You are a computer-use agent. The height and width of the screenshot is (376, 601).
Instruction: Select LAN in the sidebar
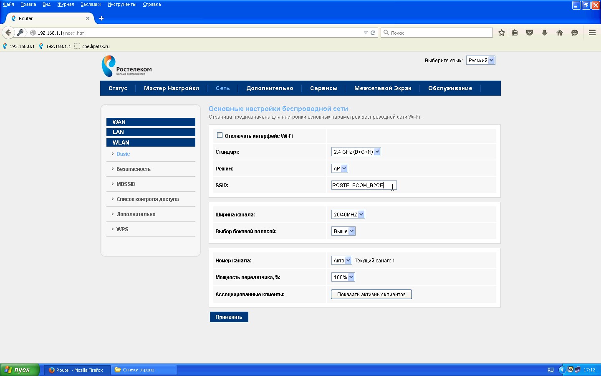tap(151, 132)
